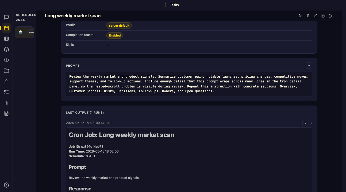The height and width of the screenshot is (192, 346).
Task: Click the Job ID ca397d14eb73 text
Action: click(x=86, y=147)
